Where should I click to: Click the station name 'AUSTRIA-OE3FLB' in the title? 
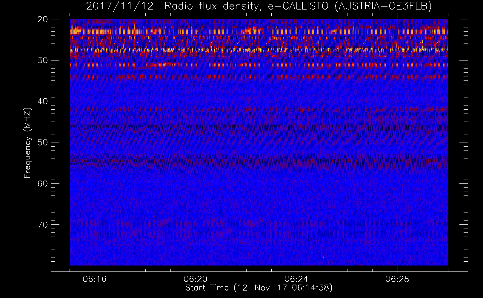tap(383, 6)
